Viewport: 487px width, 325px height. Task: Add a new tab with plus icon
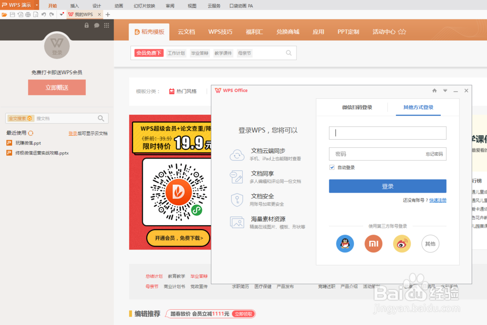point(108,15)
